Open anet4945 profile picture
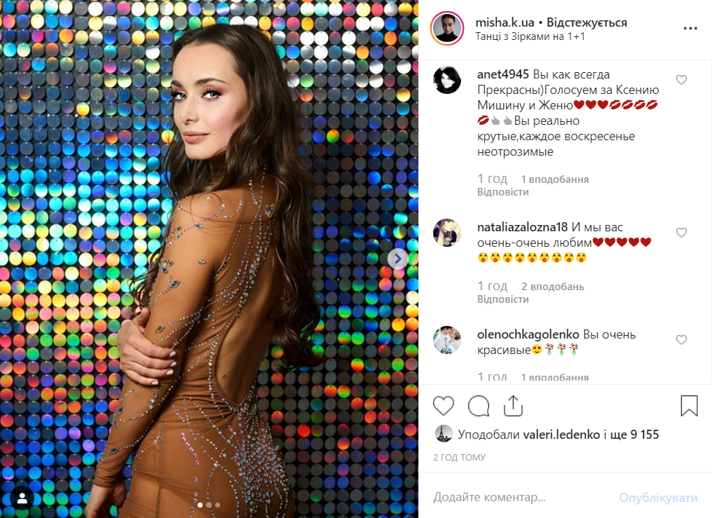712x518 pixels. click(447, 80)
